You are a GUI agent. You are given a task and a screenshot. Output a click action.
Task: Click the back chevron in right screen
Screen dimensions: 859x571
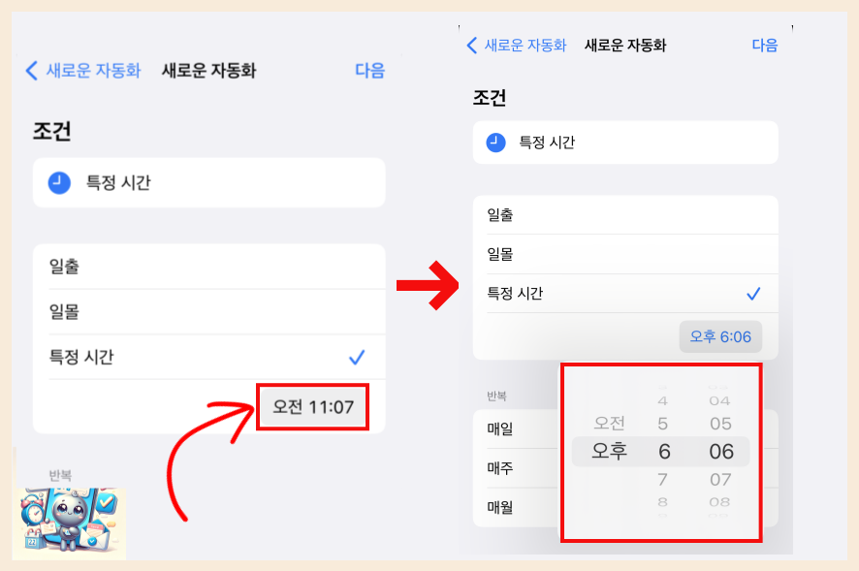[x=472, y=45]
